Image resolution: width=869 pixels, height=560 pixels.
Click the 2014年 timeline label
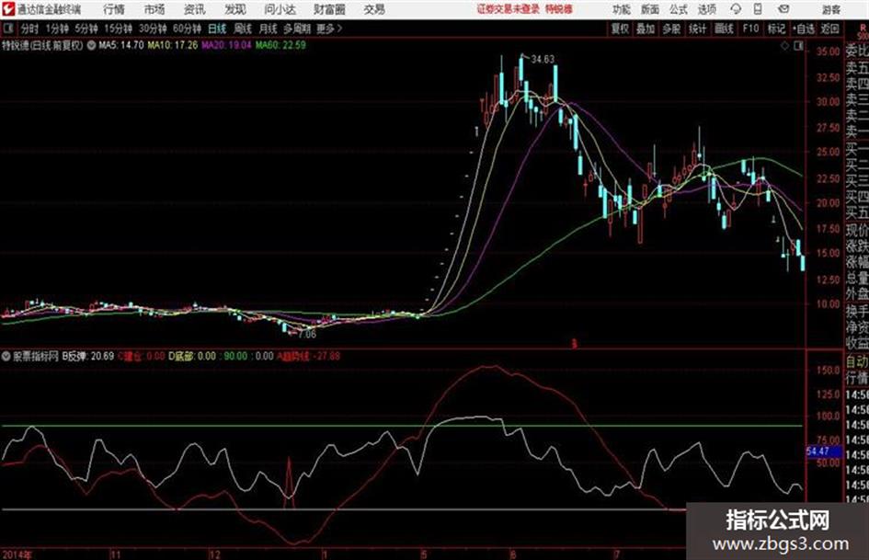click(17, 554)
